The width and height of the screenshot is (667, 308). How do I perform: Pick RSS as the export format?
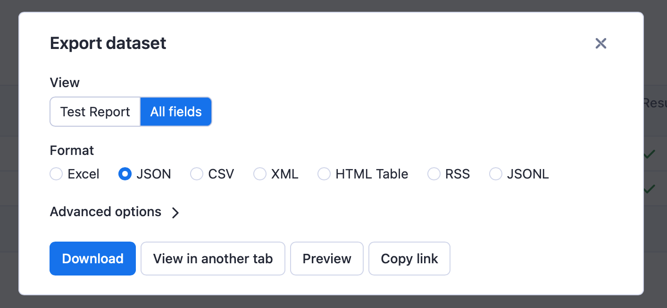click(434, 174)
